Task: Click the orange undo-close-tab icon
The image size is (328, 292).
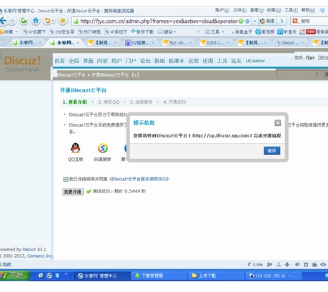Action: click(x=48, y=21)
